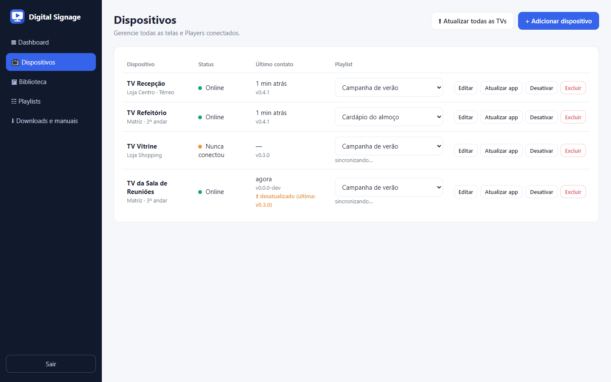
Task: Delete the TV Refeitório device
Action: click(x=573, y=117)
